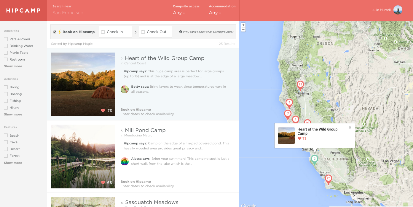The height and width of the screenshot is (207, 413).
Task: Expand Show more under Amenities
Action: click(x=13, y=66)
